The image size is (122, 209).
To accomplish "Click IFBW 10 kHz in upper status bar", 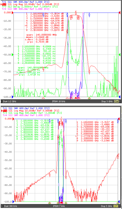I will pyautogui.click(x=59, y=101).
